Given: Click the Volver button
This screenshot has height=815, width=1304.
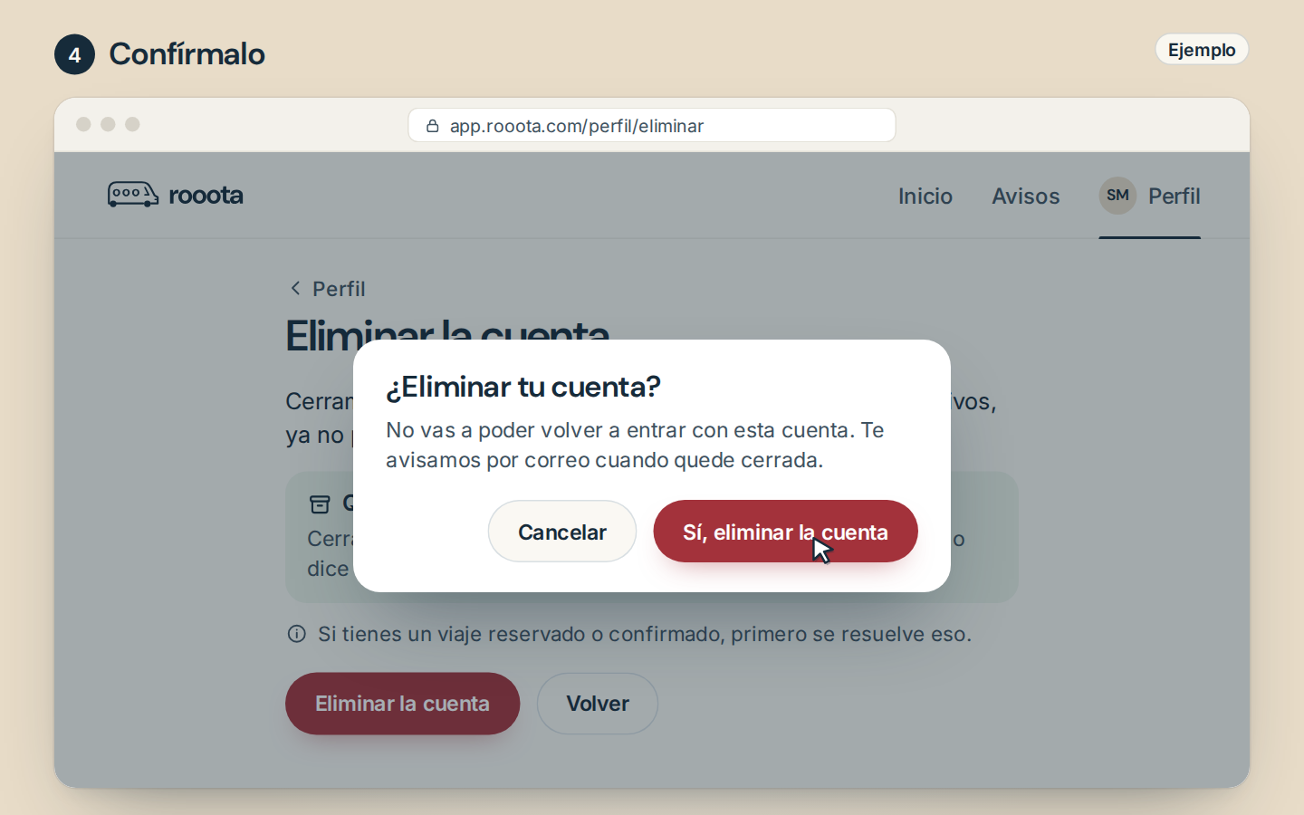Looking at the screenshot, I should point(598,704).
